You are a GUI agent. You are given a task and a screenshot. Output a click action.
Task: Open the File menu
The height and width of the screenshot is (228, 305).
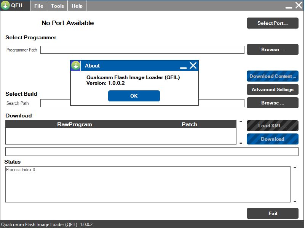[x=39, y=6]
